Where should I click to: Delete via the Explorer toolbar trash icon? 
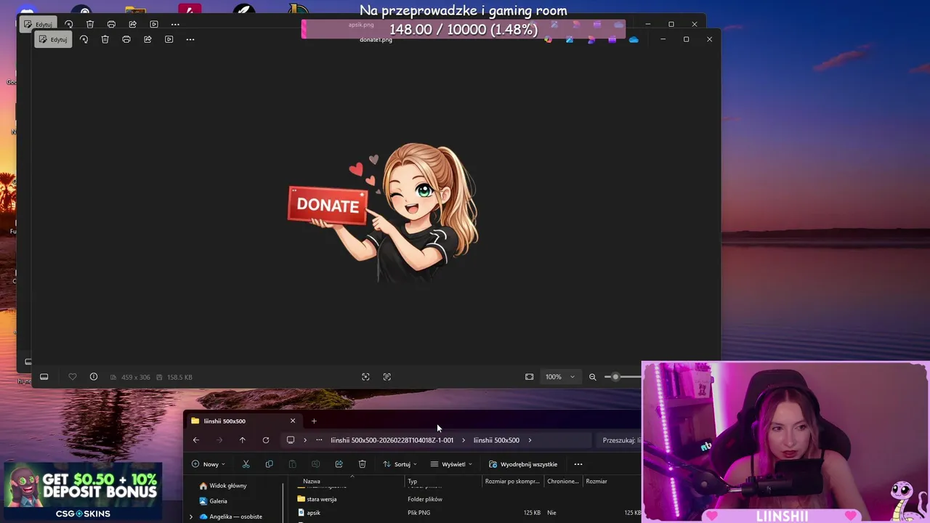point(362,464)
